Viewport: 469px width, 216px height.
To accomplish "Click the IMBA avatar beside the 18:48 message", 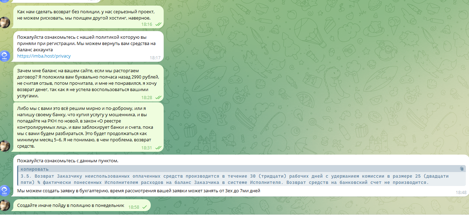I will (5, 191).
